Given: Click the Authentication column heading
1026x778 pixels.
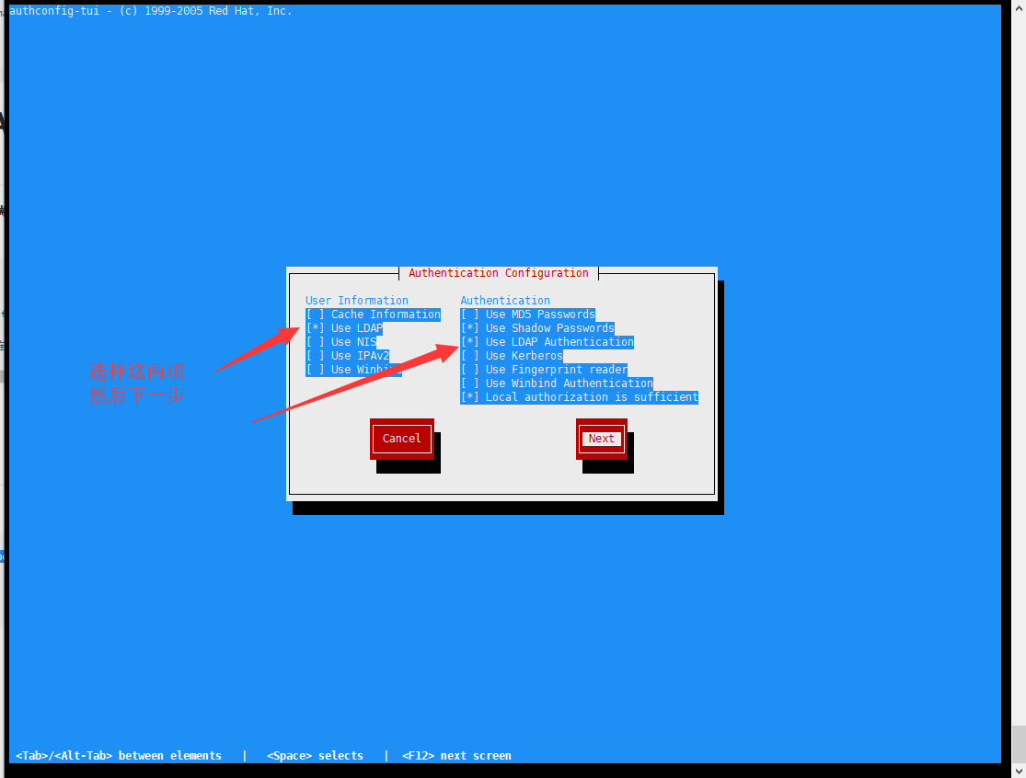Looking at the screenshot, I should [x=505, y=301].
